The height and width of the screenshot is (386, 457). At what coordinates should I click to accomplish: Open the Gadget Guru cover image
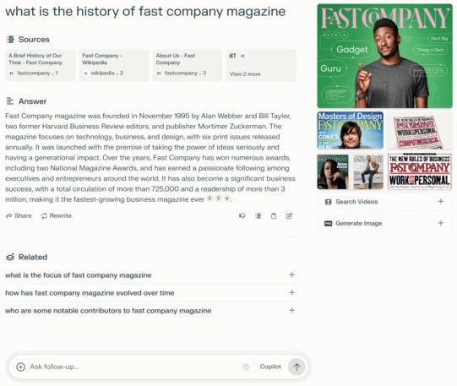384,56
